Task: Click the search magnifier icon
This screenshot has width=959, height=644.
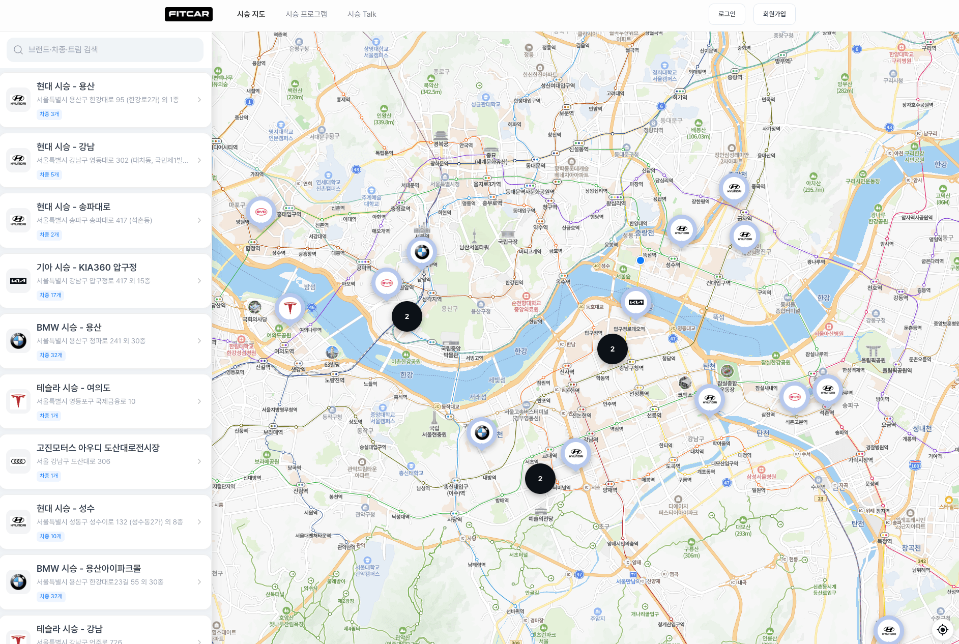Action: [x=18, y=50]
